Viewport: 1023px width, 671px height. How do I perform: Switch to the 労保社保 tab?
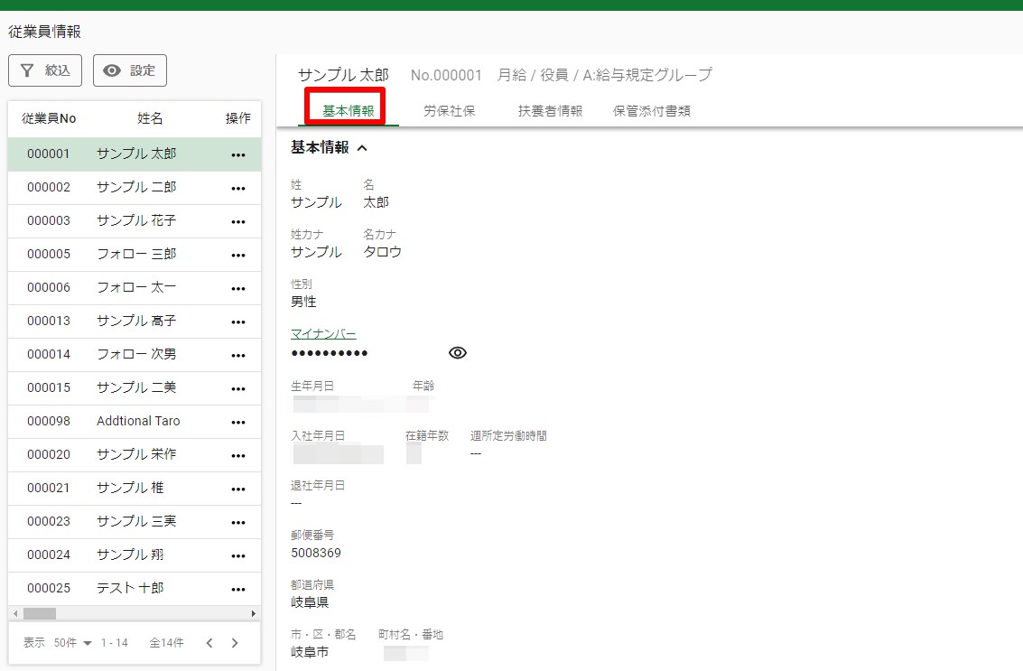tap(449, 111)
